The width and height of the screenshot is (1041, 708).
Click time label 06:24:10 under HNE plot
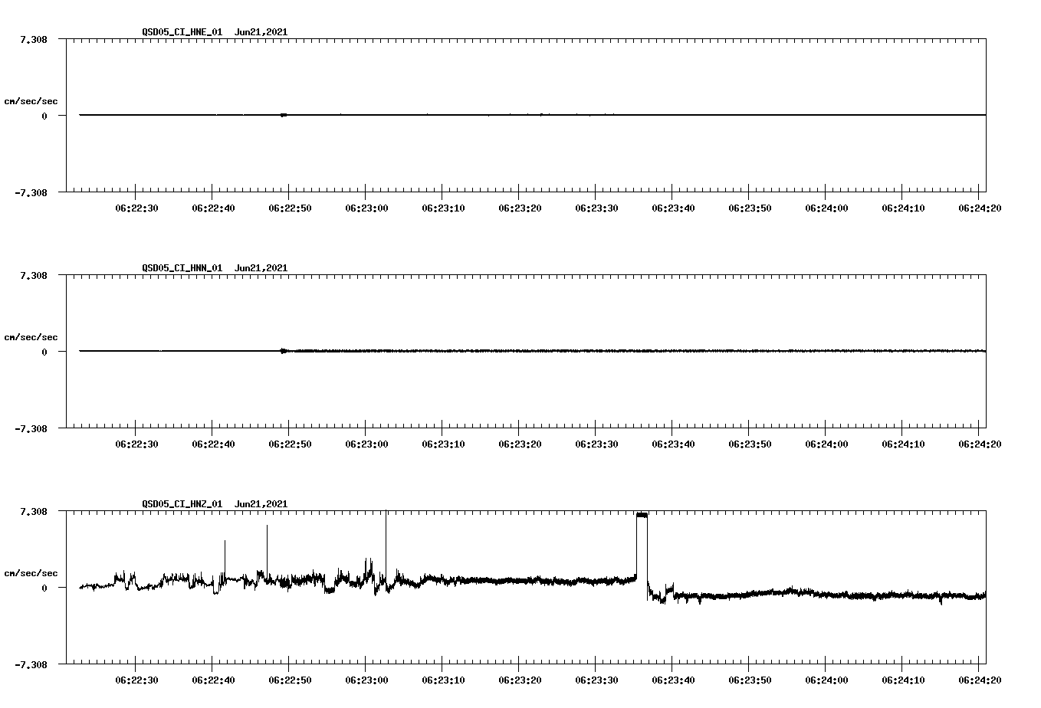tap(903, 208)
